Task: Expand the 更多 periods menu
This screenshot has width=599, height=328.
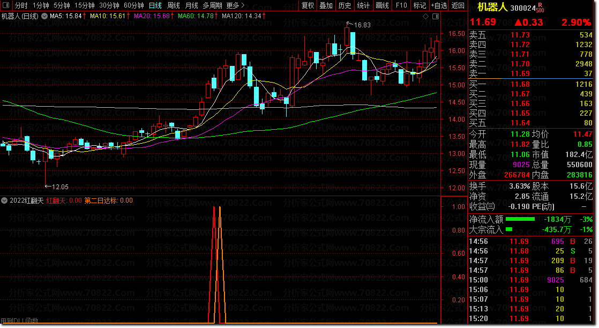Action: (235, 5)
